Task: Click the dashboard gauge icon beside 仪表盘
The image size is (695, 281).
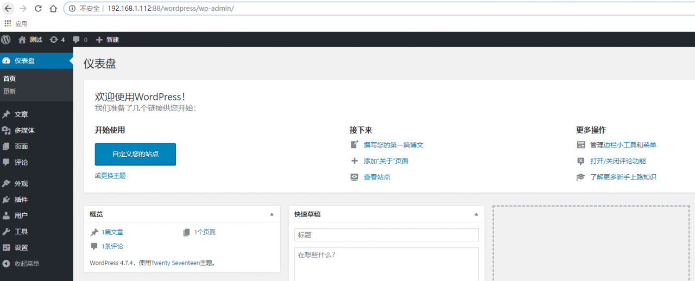Action: coord(6,61)
